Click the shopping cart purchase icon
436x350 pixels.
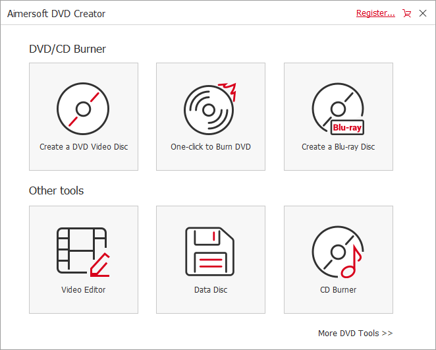click(406, 13)
